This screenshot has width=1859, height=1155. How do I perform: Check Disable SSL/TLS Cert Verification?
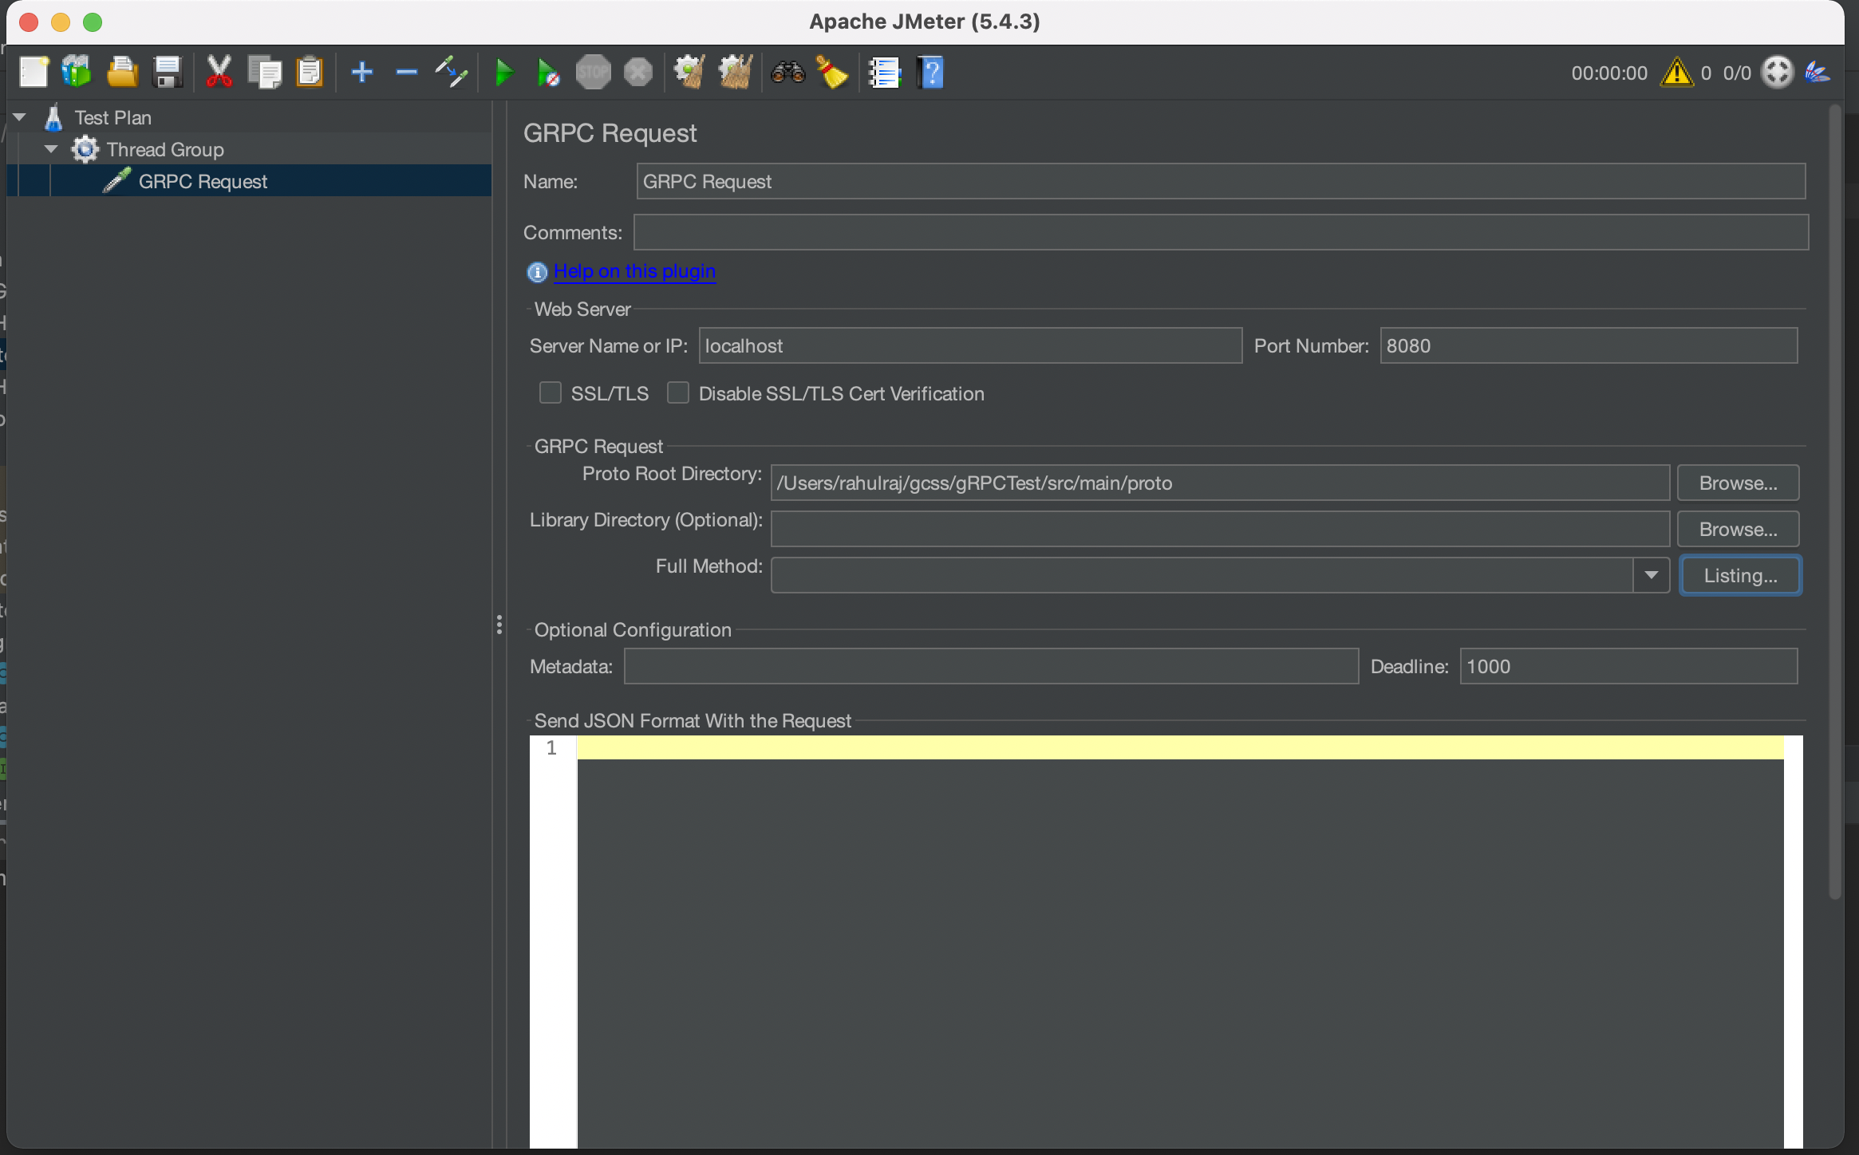pos(677,392)
